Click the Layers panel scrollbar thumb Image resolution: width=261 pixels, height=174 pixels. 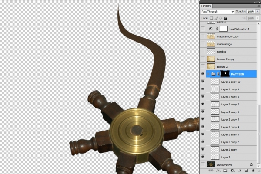258,134
